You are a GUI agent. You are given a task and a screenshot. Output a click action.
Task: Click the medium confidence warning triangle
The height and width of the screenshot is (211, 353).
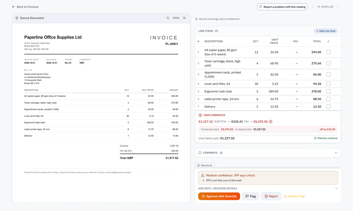click(x=203, y=175)
